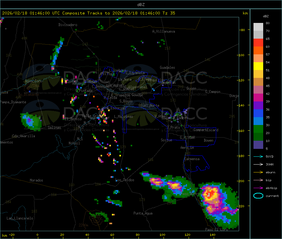Click the 'Pampa_Diamante' map label

click(13, 102)
